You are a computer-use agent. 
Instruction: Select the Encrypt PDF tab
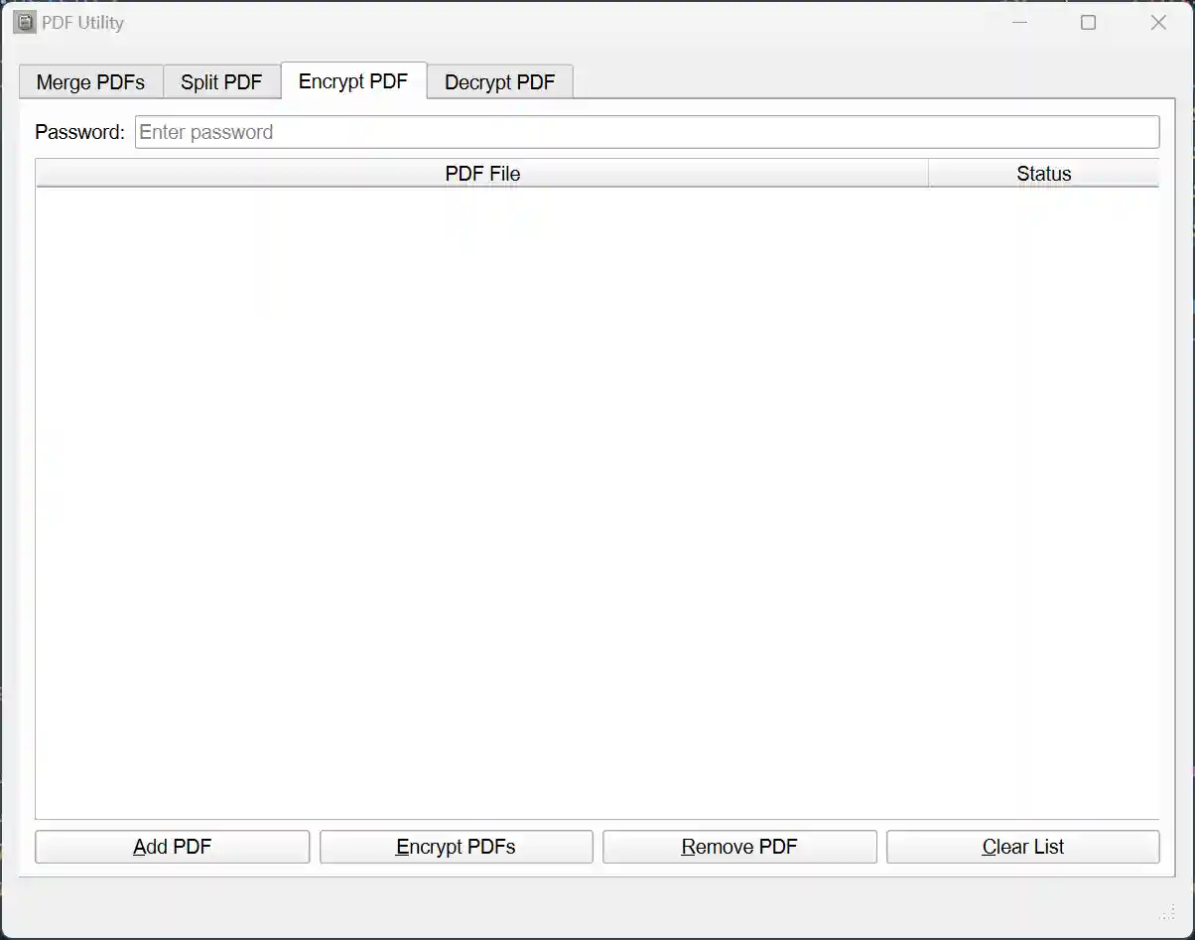(x=353, y=81)
